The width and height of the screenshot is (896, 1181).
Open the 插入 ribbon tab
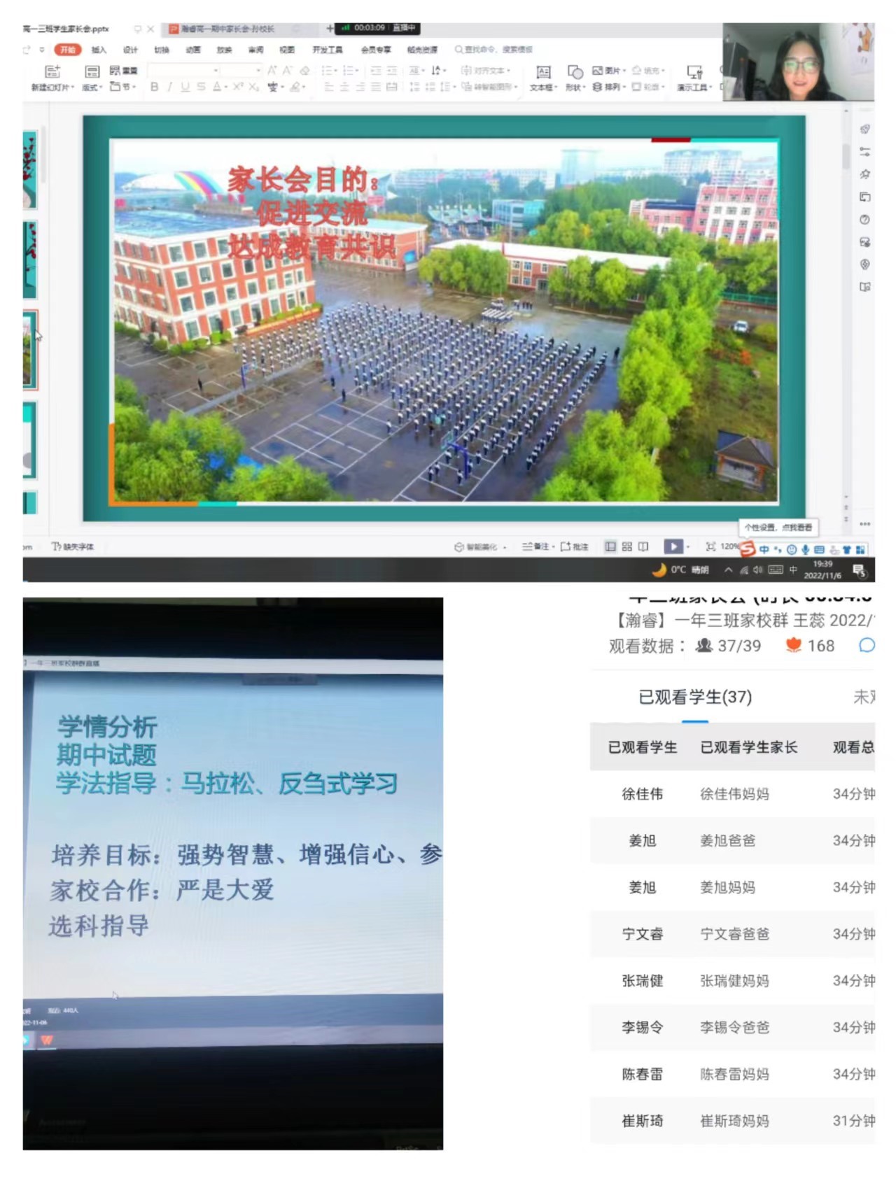[99, 50]
